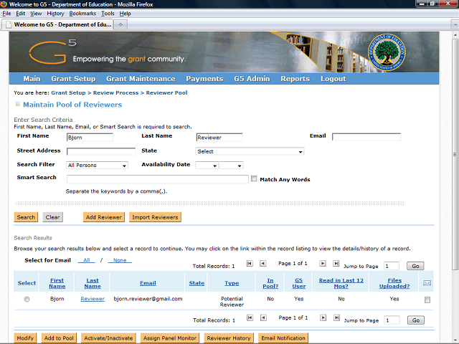Viewport: 459px width, 344px height.
Task: Click the Add to Pool button
Action: point(59,338)
